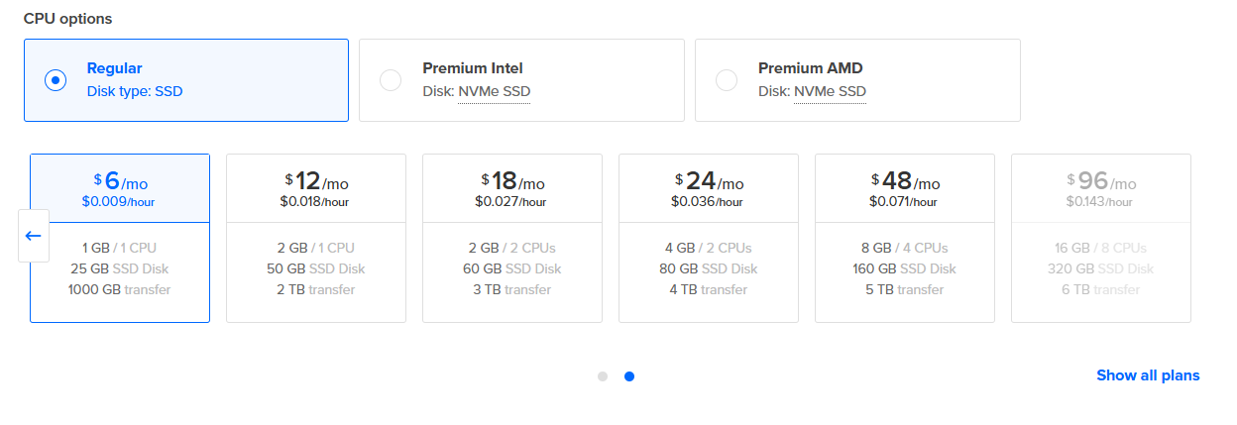The width and height of the screenshot is (1237, 425).
Task: Pick the $18/mo plan with 2 CPUs
Action: [x=512, y=238]
